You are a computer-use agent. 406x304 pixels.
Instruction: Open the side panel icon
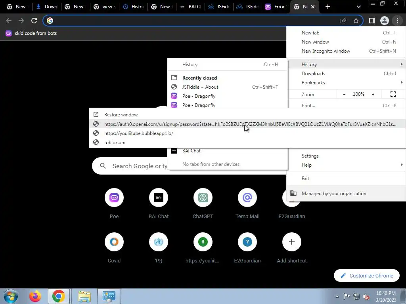[372, 21]
